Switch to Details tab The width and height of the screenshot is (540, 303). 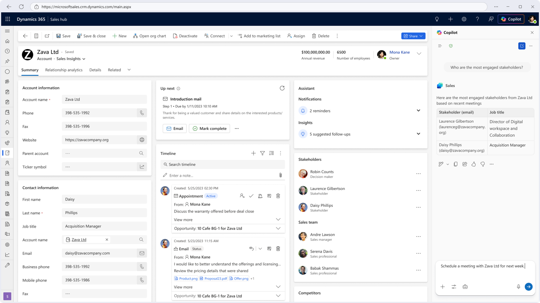click(95, 70)
